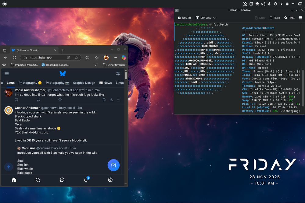Go to the Bluesky Home icon in the bottom bar
Viewport: 305px width, 203px height.
[14, 180]
